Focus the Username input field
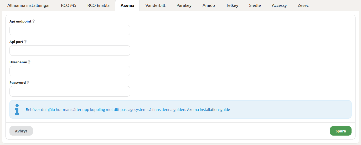Image resolution: width=361 pixels, height=145 pixels. [x=70, y=71]
